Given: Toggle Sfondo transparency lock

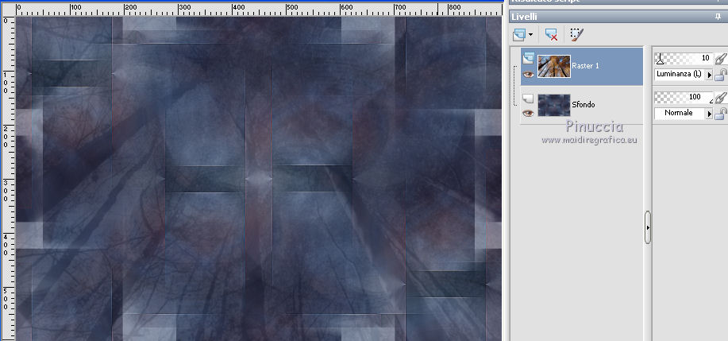Looking at the screenshot, I should (x=721, y=114).
